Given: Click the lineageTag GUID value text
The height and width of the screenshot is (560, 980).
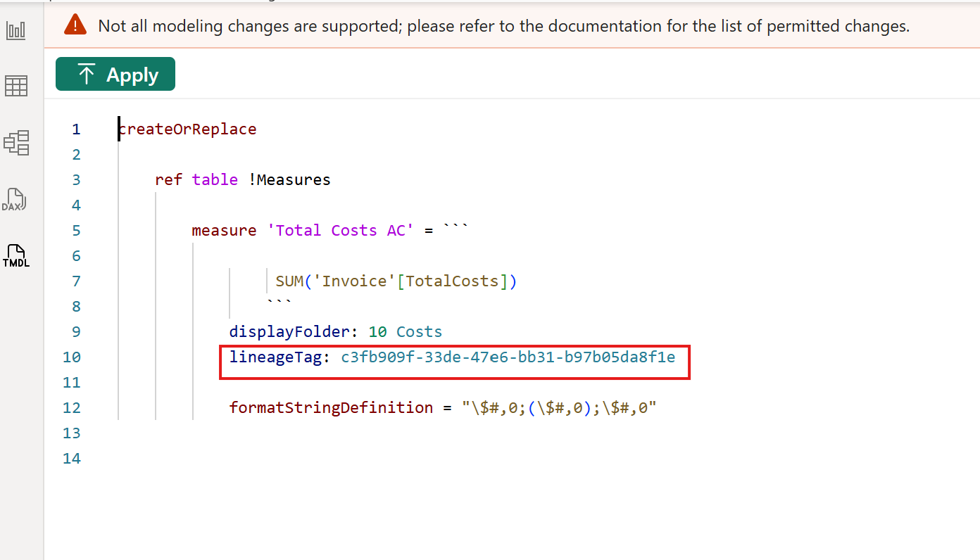Looking at the screenshot, I should pos(508,357).
